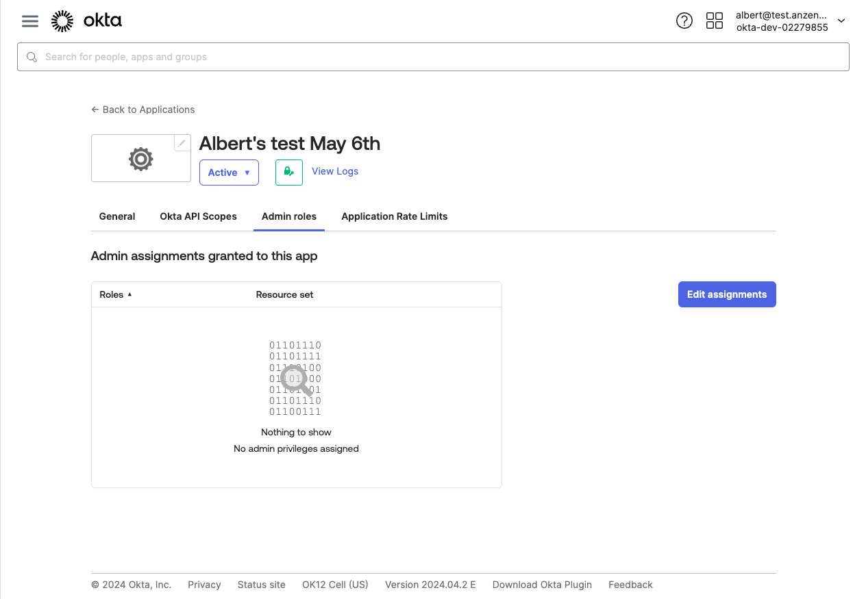Click the Okta logo
This screenshot has width=866, height=599.
point(87,21)
